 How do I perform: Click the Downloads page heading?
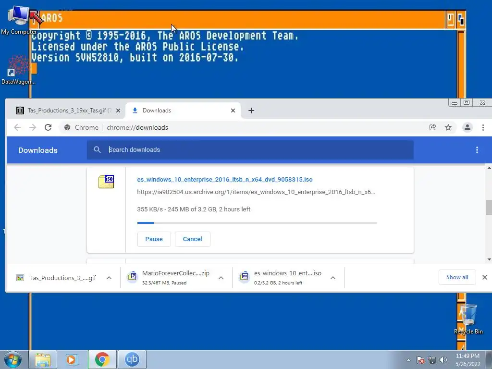click(x=37, y=150)
